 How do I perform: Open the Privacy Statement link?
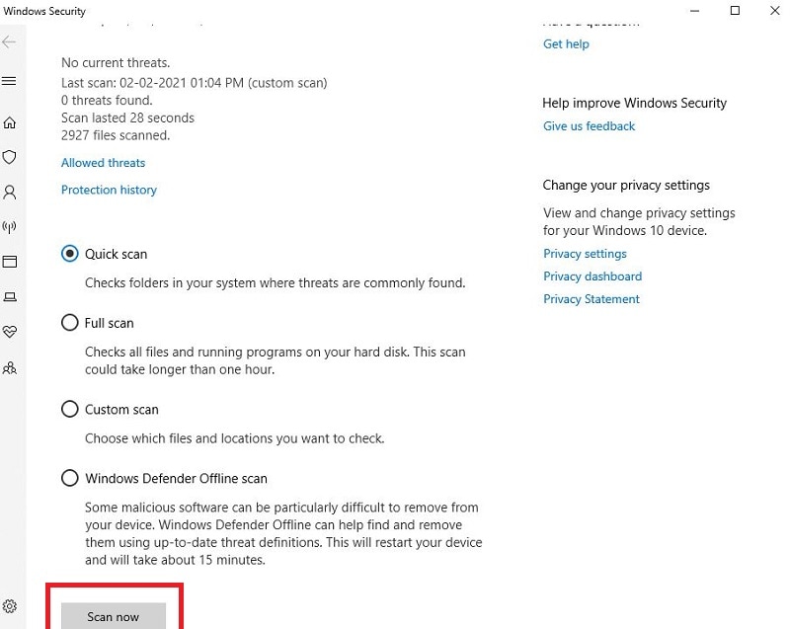(x=592, y=298)
